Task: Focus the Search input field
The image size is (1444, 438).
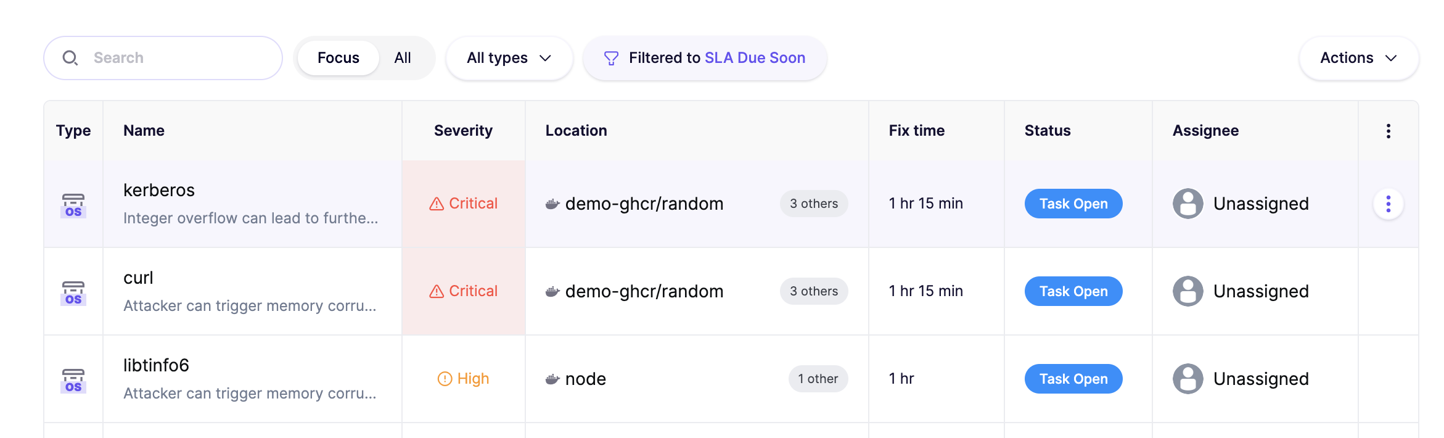Action: [x=163, y=58]
